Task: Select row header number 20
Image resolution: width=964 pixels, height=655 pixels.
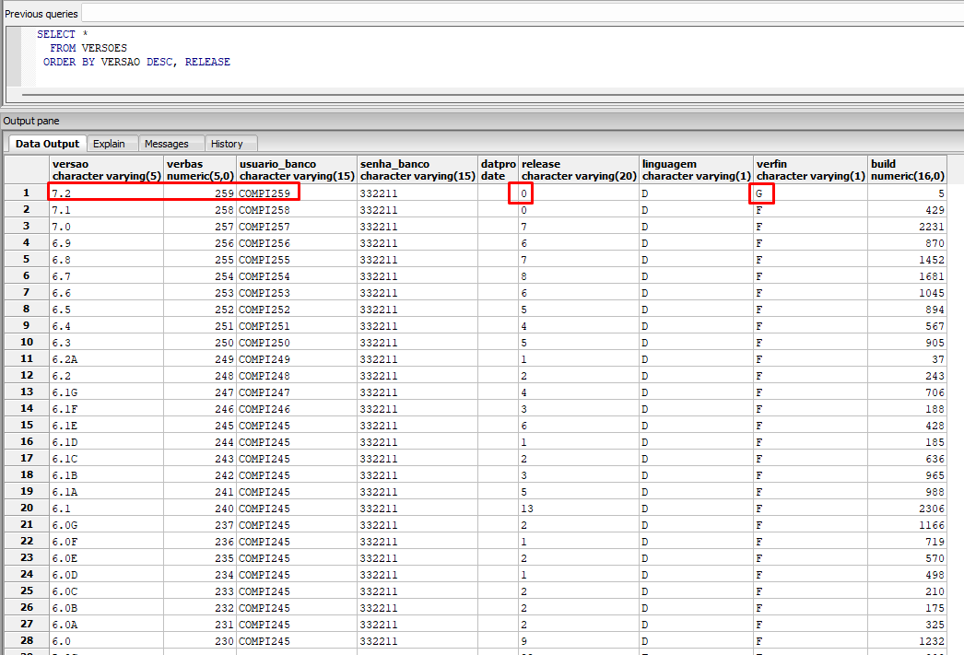Action: click(27, 509)
